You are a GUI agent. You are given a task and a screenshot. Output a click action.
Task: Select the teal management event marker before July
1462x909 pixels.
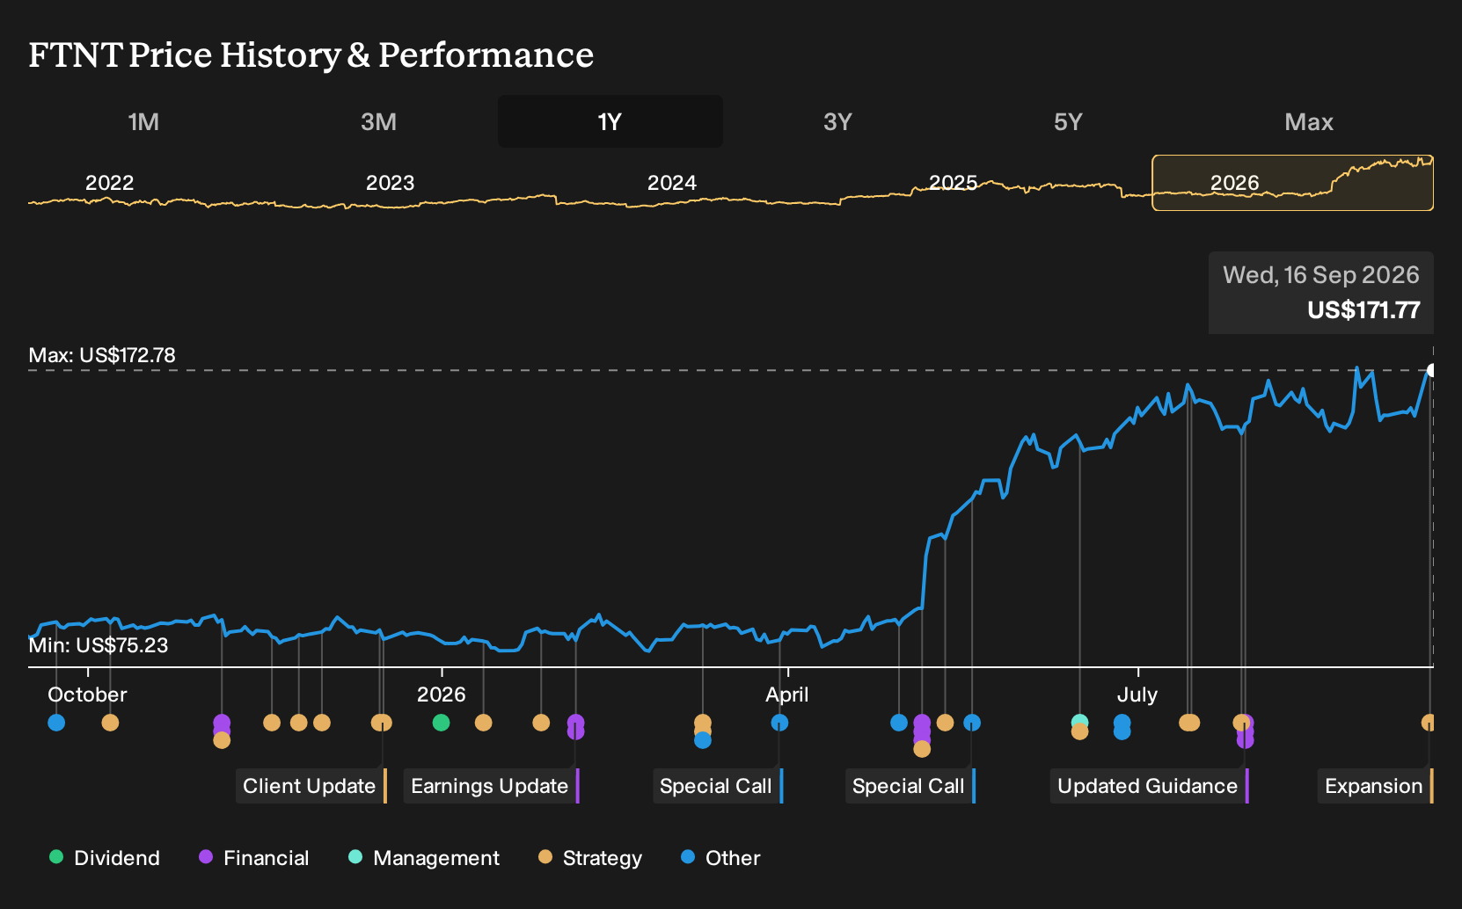pos(1080,722)
